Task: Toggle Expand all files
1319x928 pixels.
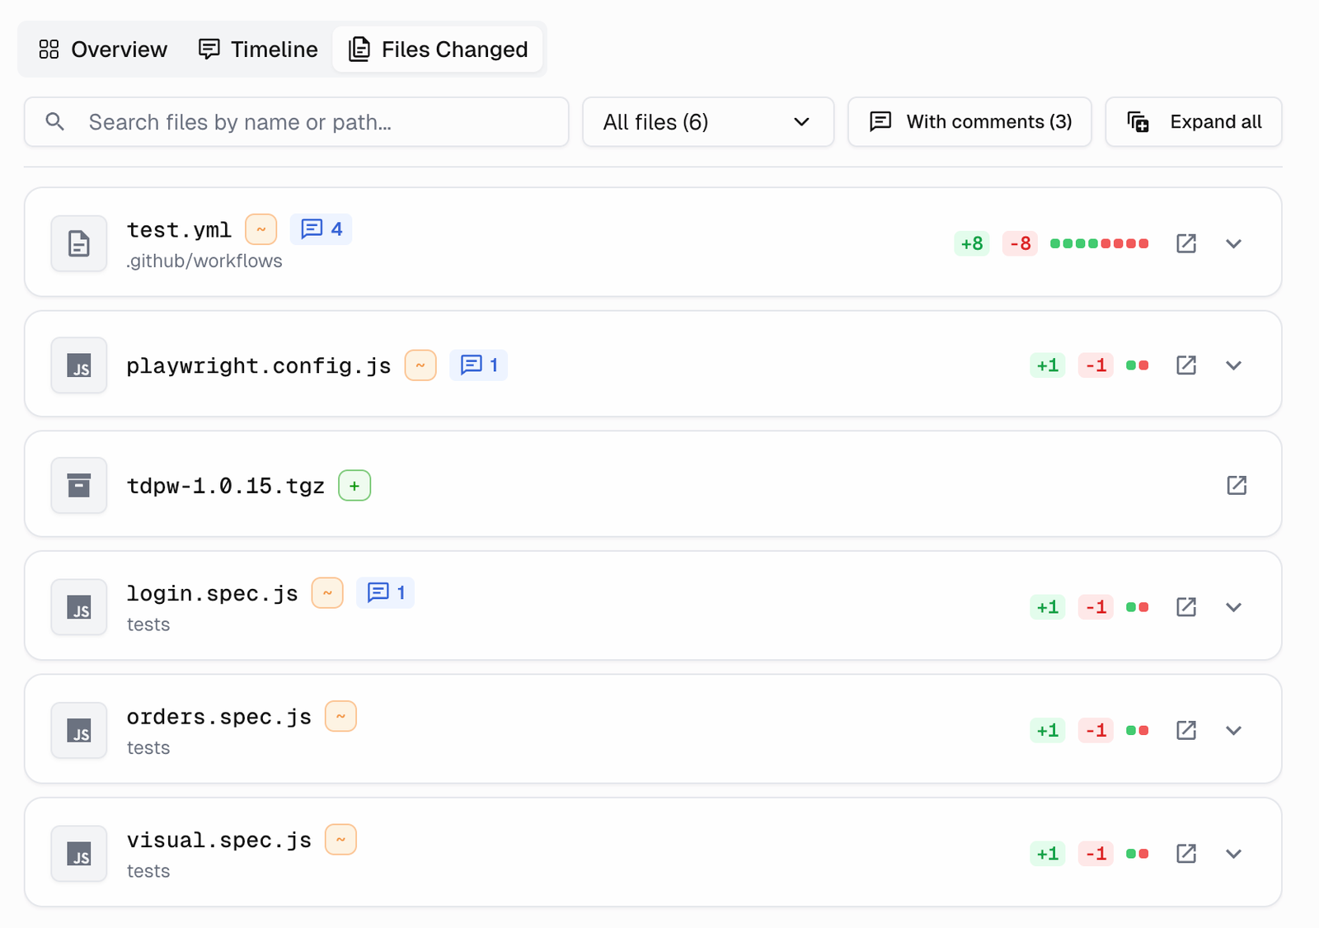Action: click(x=1192, y=121)
